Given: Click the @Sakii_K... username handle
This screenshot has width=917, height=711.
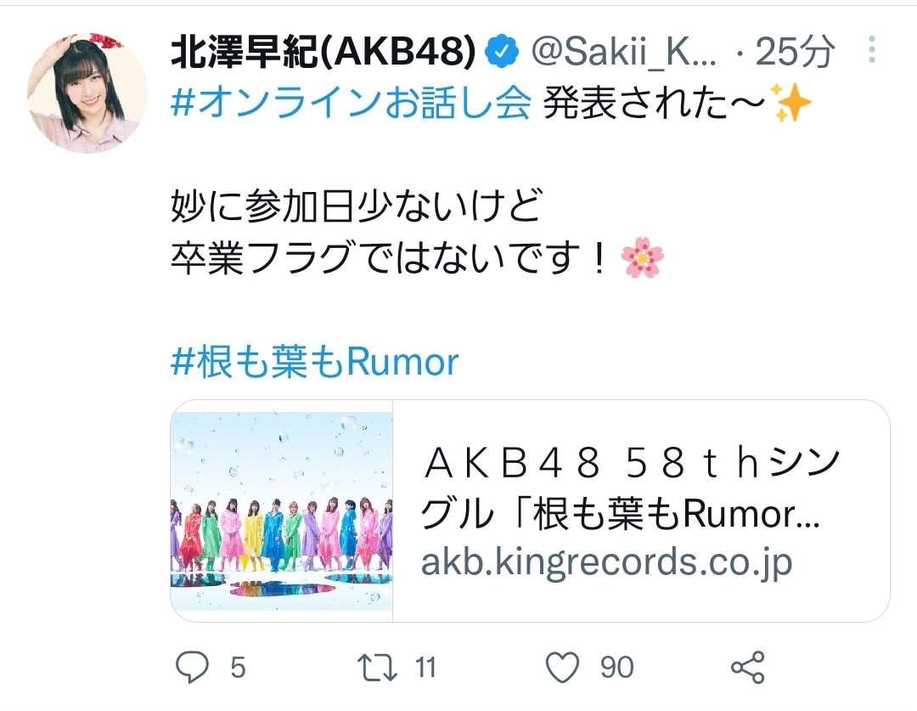Looking at the screenshot, I should [x=623, y=52].
